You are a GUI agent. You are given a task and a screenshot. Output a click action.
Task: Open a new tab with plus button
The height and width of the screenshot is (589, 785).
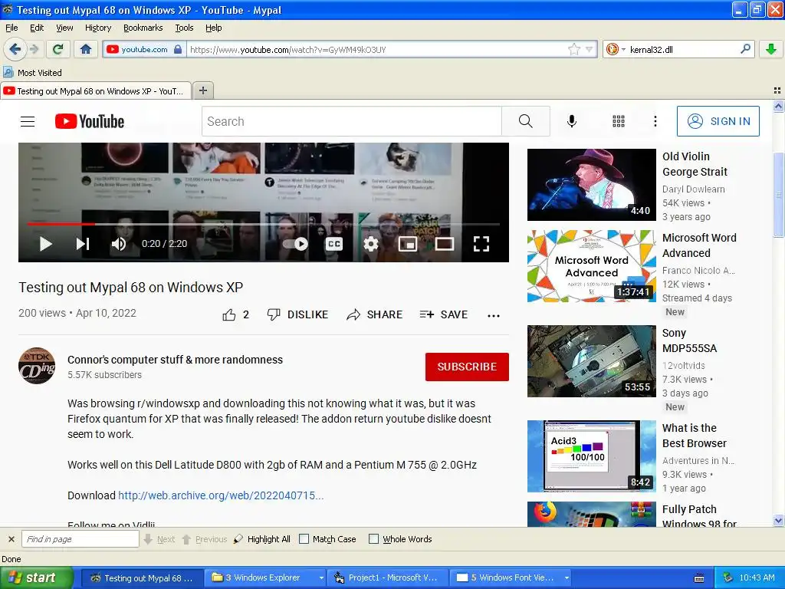point(202,90)
